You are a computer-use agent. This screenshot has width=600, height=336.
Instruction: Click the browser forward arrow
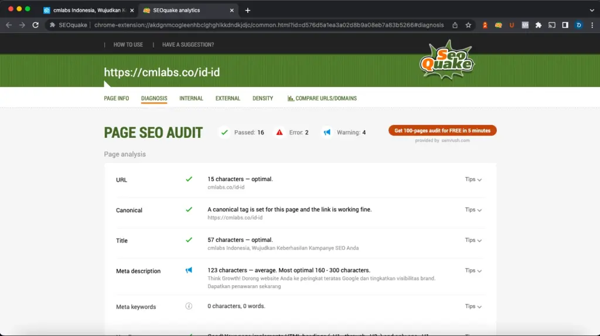coord(22,25)
